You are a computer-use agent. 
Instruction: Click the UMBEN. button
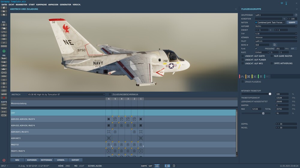click(x=61, y=160)
